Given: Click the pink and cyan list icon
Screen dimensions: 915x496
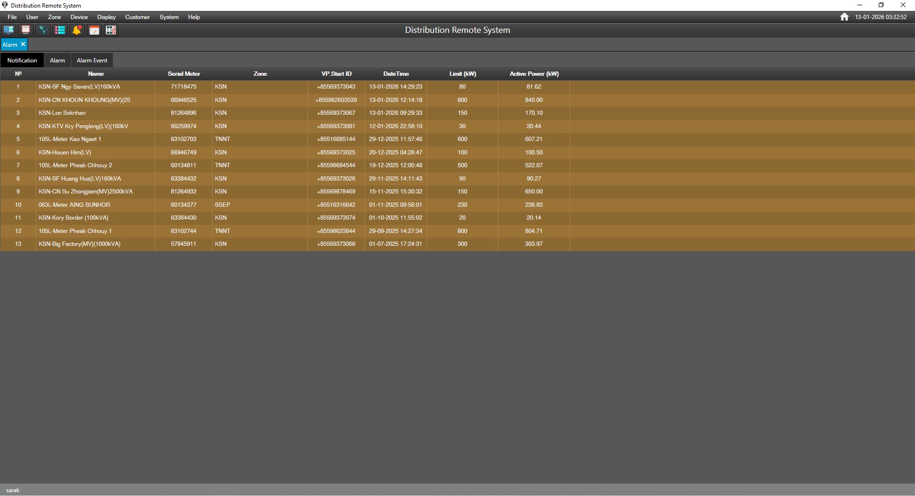Looking at the screenshot, I should [60, 30].
